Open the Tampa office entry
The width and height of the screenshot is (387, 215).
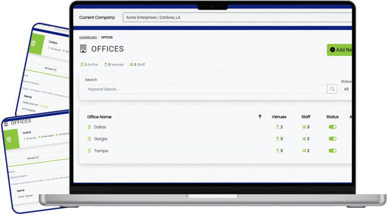(101, 151)
